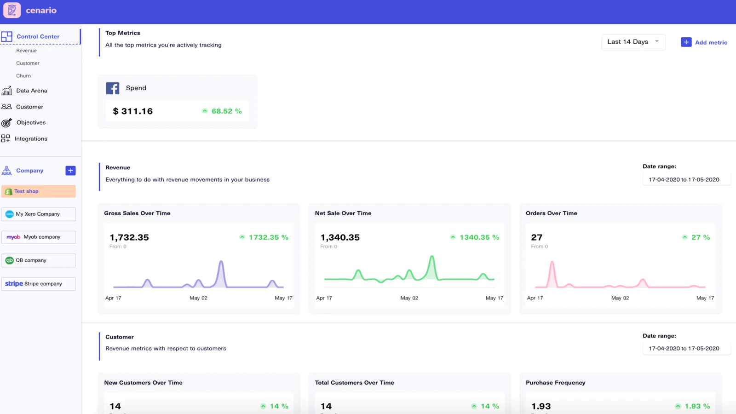
Task: Select the Churn submenu item
Action: pyautogui.click(x=23, y=76)
